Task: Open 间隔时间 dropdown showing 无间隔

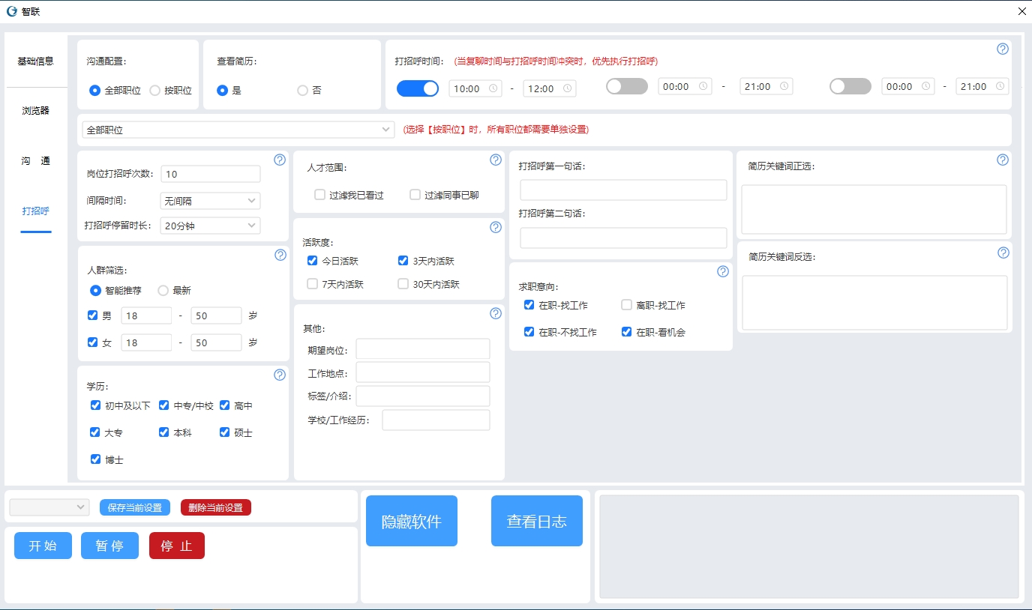Action: pos(210,201)
